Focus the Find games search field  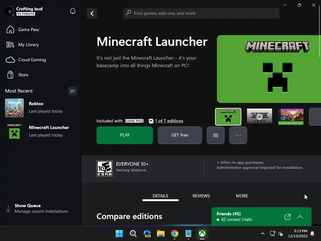point(201,13)
